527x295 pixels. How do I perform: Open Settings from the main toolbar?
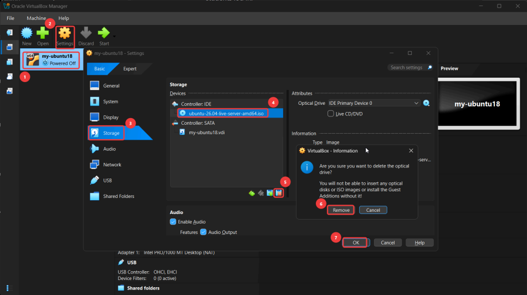coord(64,37)
